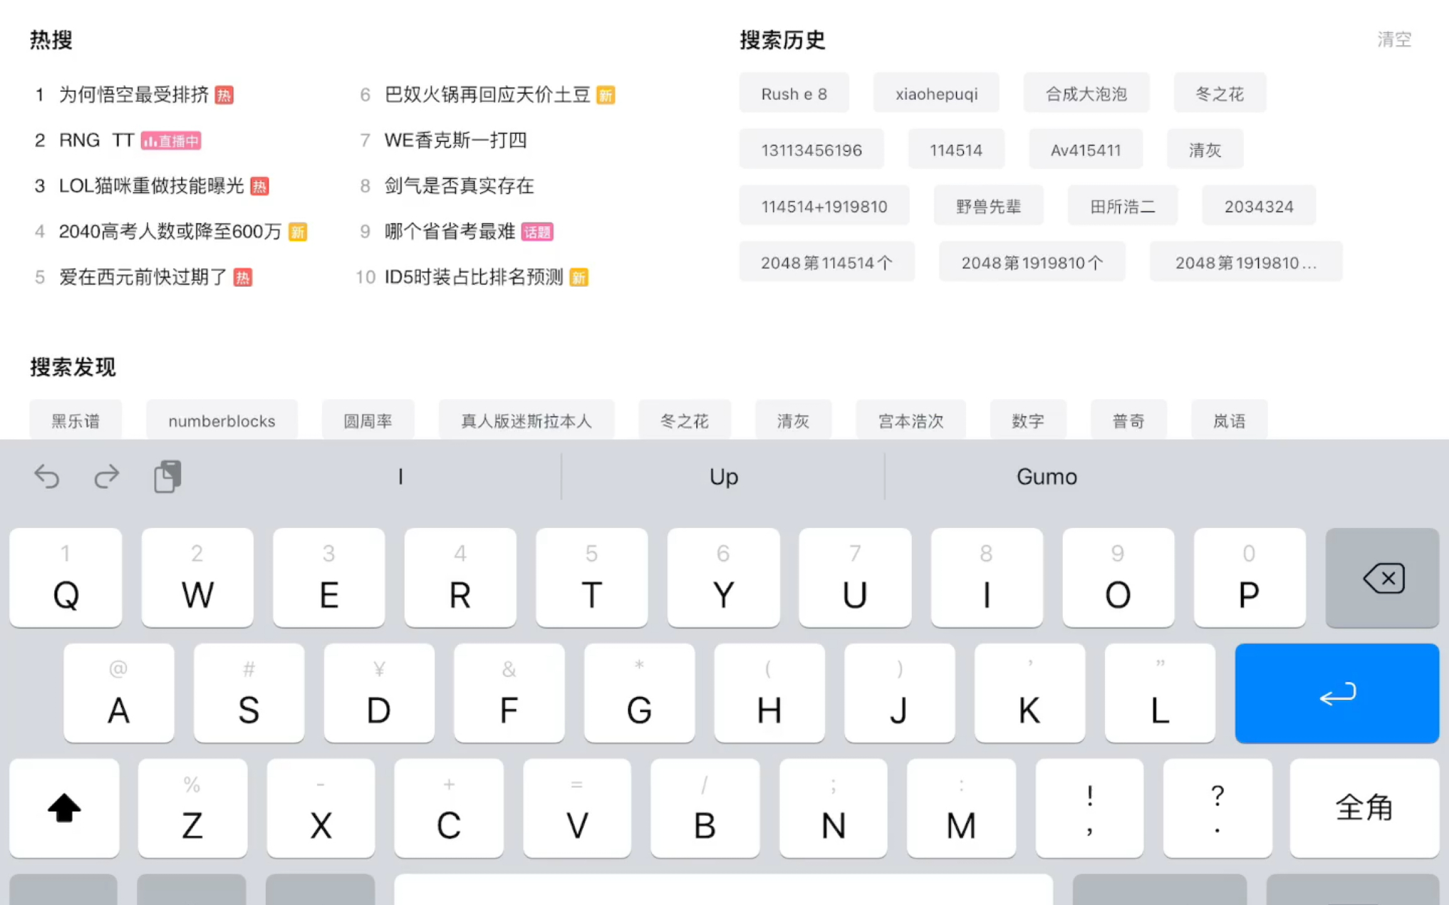Select history tag 114514+1919810
Screen dimensions: 1449x905
824,206
